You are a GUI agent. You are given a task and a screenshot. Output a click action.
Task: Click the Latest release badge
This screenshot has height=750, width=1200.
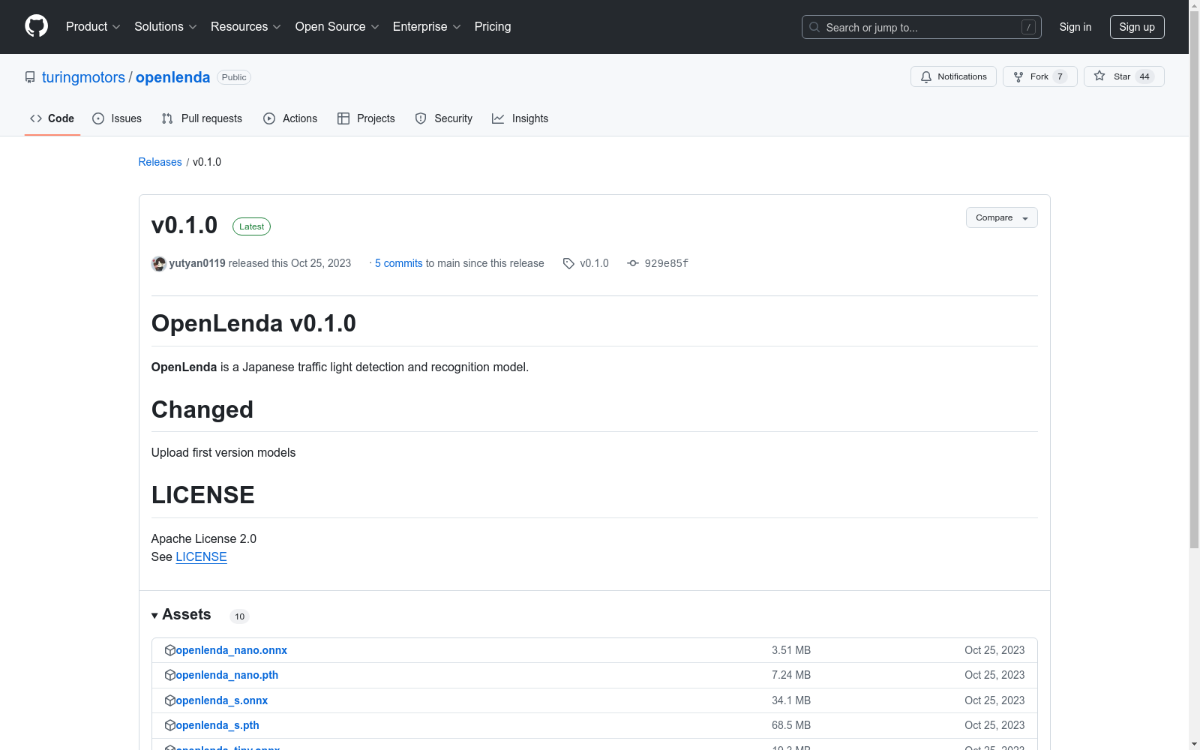click(x=251, y=226)
